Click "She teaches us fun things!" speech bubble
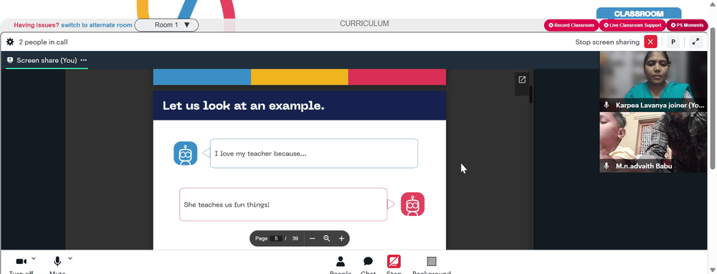This screenshot has height=274, width=717. pyautogui.click(x=283, y=204)
